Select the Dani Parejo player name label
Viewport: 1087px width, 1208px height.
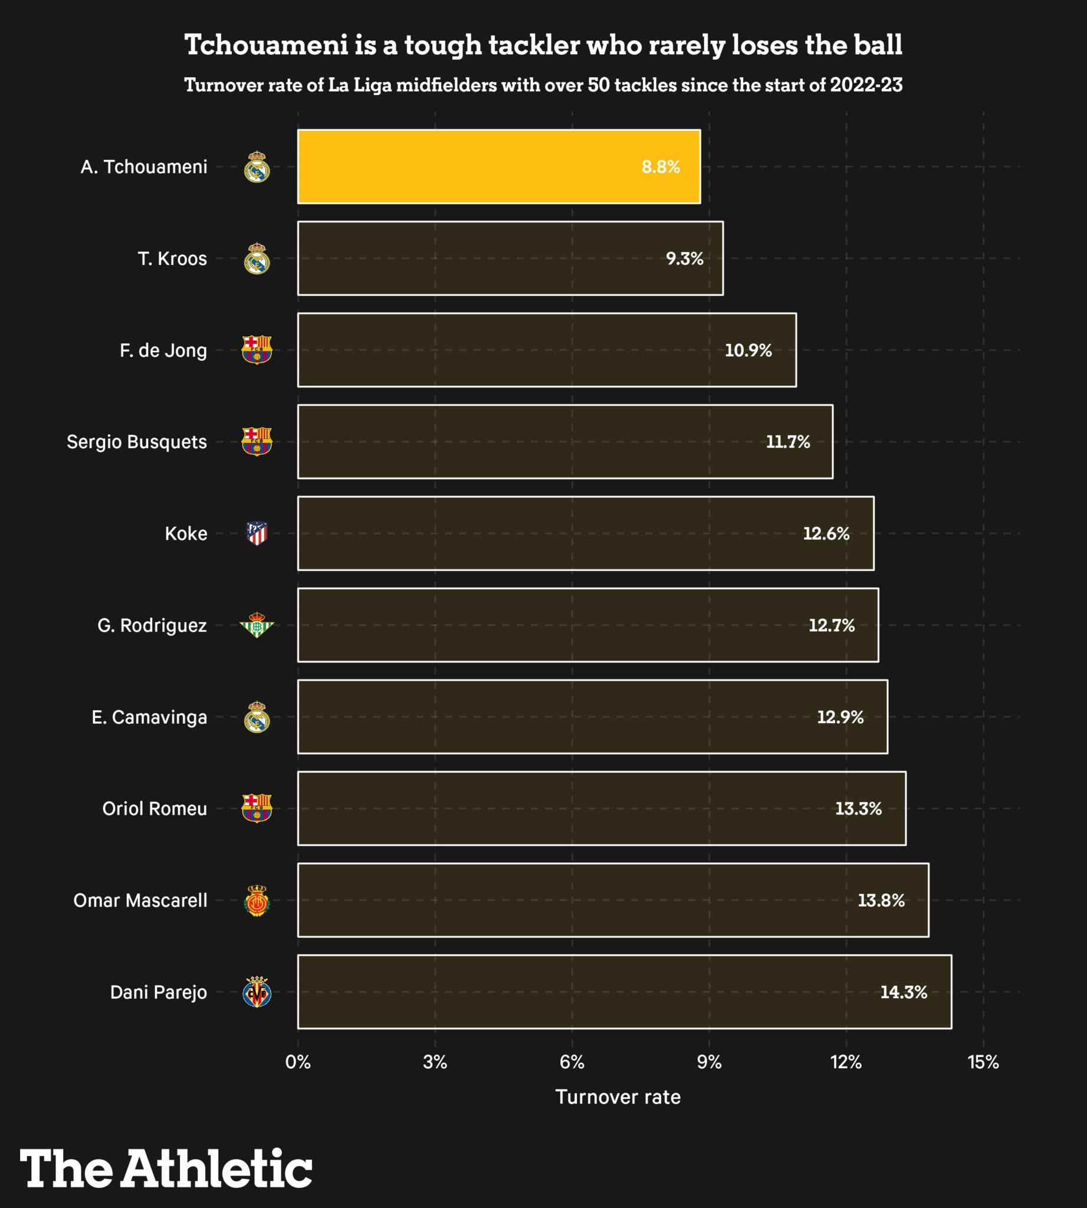pyautogui.click(x=158, y=992)
